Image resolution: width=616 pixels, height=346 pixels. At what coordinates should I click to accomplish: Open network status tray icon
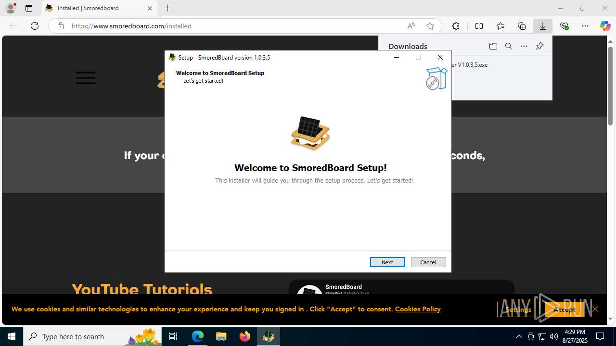coord(542,336)
